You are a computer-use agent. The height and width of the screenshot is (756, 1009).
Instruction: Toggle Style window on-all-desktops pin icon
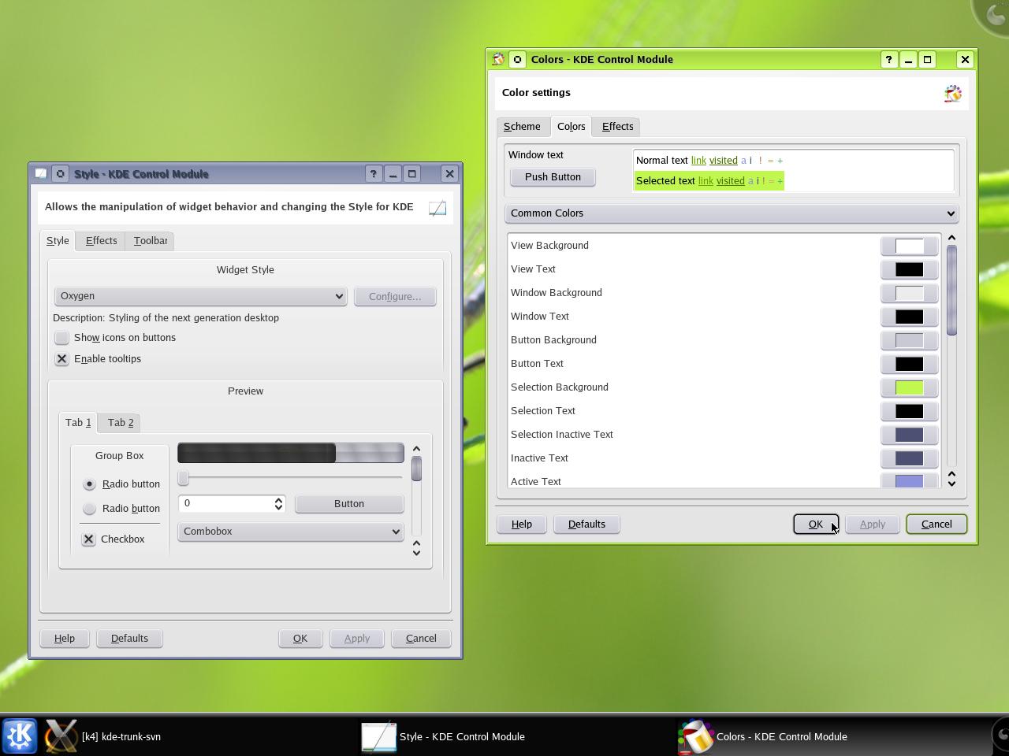point(60,174)
